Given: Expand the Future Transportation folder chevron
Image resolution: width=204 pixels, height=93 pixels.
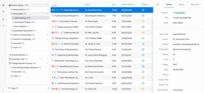Looking at the screenshot, I should [x=47, y=35].
